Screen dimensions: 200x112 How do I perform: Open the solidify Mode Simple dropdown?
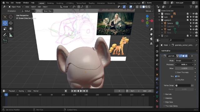[184, 61]
